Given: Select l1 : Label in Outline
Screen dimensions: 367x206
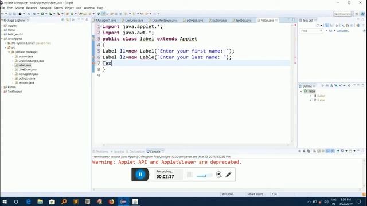Looking at the screenshot, I should [319, 96].
